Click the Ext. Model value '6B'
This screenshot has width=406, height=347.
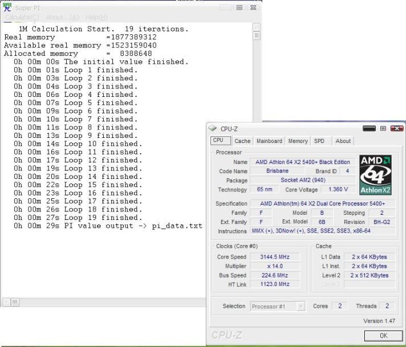coord(322,222)
